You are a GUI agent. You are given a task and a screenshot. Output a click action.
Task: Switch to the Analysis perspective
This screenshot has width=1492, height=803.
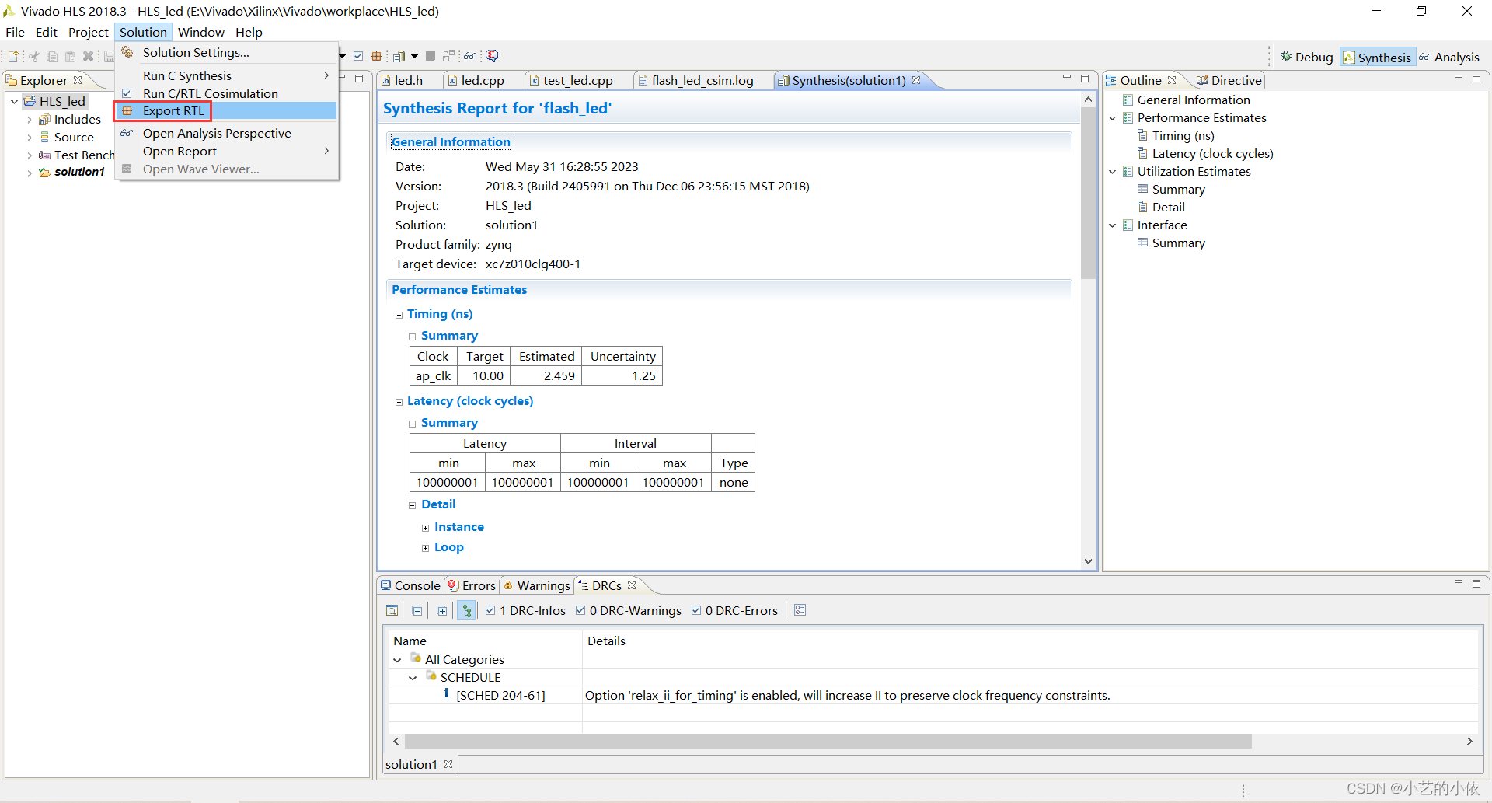pyautogui.click(x=1449, y=57)
